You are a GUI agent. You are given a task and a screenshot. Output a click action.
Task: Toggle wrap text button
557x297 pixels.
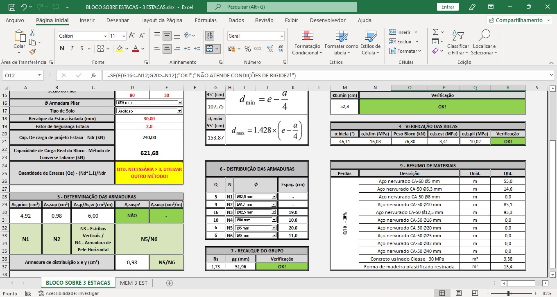click(210, 36)
